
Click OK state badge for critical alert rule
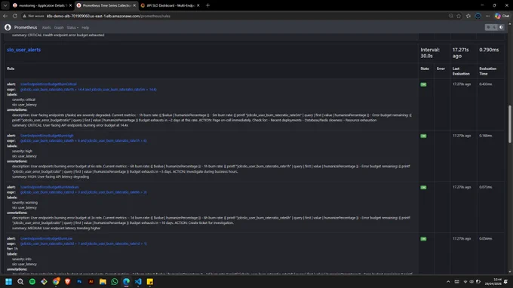423,84
